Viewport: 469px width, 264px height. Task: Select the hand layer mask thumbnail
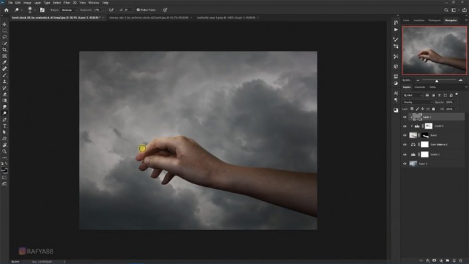pyautogui.click(x=424, y=136)
